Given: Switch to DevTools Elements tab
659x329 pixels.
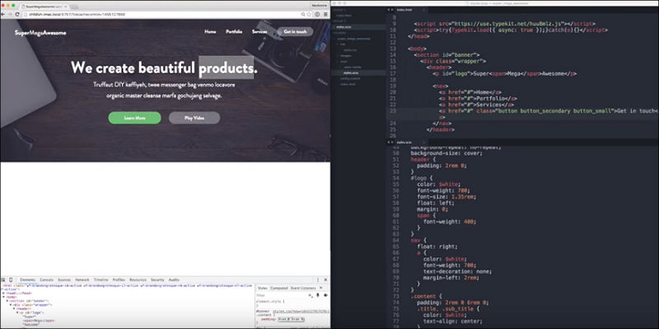Looking at the screenshot, I should coord(28,280).
